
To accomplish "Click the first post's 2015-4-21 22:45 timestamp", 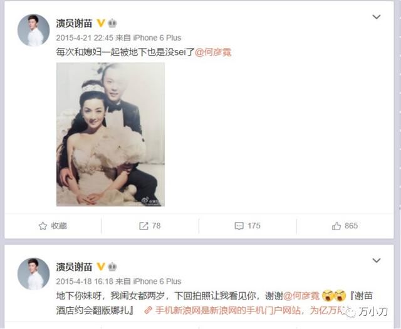I will click(85, 38).
